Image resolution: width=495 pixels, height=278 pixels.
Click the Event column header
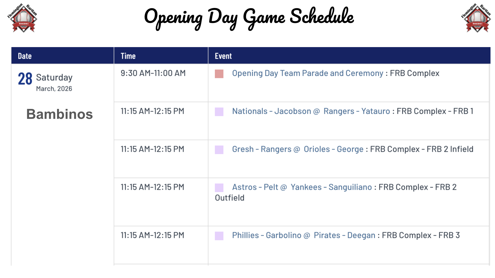coord(223,56)
